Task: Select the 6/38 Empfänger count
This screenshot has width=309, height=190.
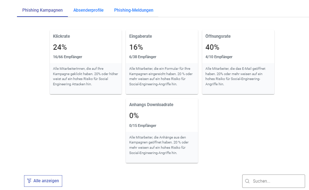Action: pos(142,57)
